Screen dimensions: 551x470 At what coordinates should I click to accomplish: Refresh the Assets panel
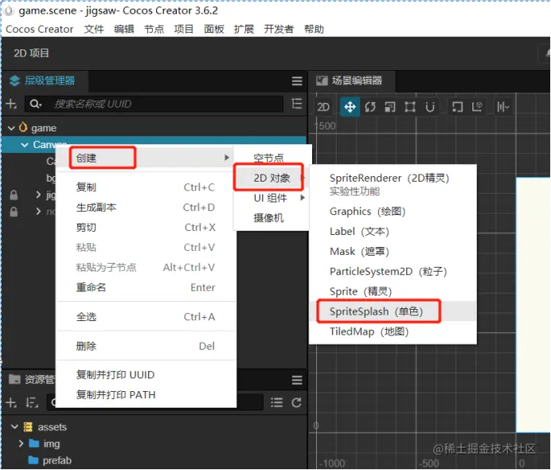[296, 402]
